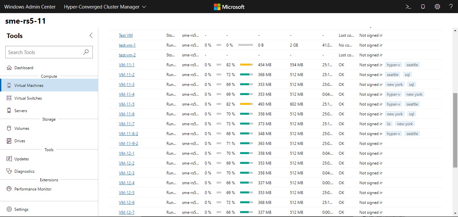458x217 pixels.
Task: Open settings gear in top bar
Action: 437,7
